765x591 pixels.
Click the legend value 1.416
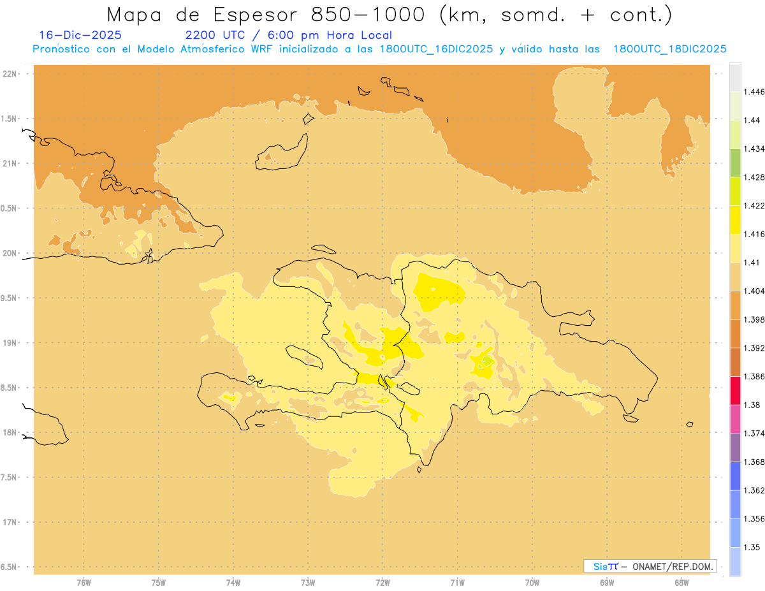point(754,234)
